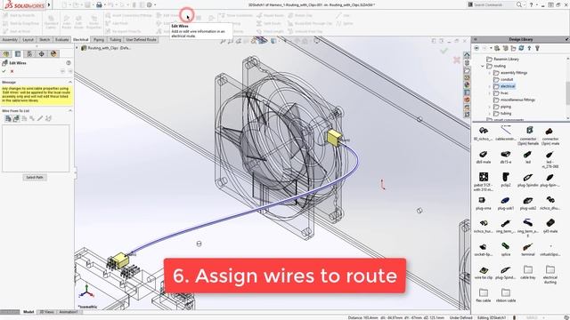Open the DimXpertManager tab
Image resolution: width=570 pixels, height=320 pixels.
42,53
